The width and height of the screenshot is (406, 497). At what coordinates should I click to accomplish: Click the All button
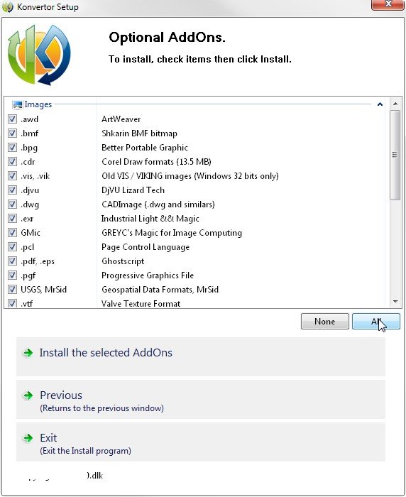[376, 322]
